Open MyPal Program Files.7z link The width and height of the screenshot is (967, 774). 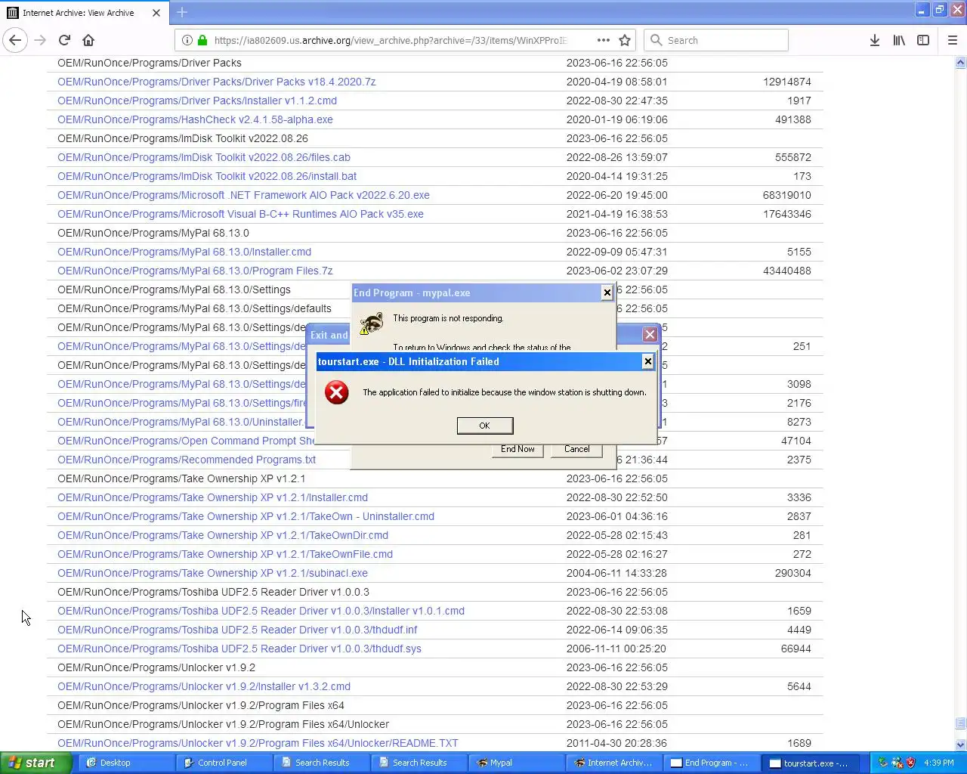(x=195, y=271)
